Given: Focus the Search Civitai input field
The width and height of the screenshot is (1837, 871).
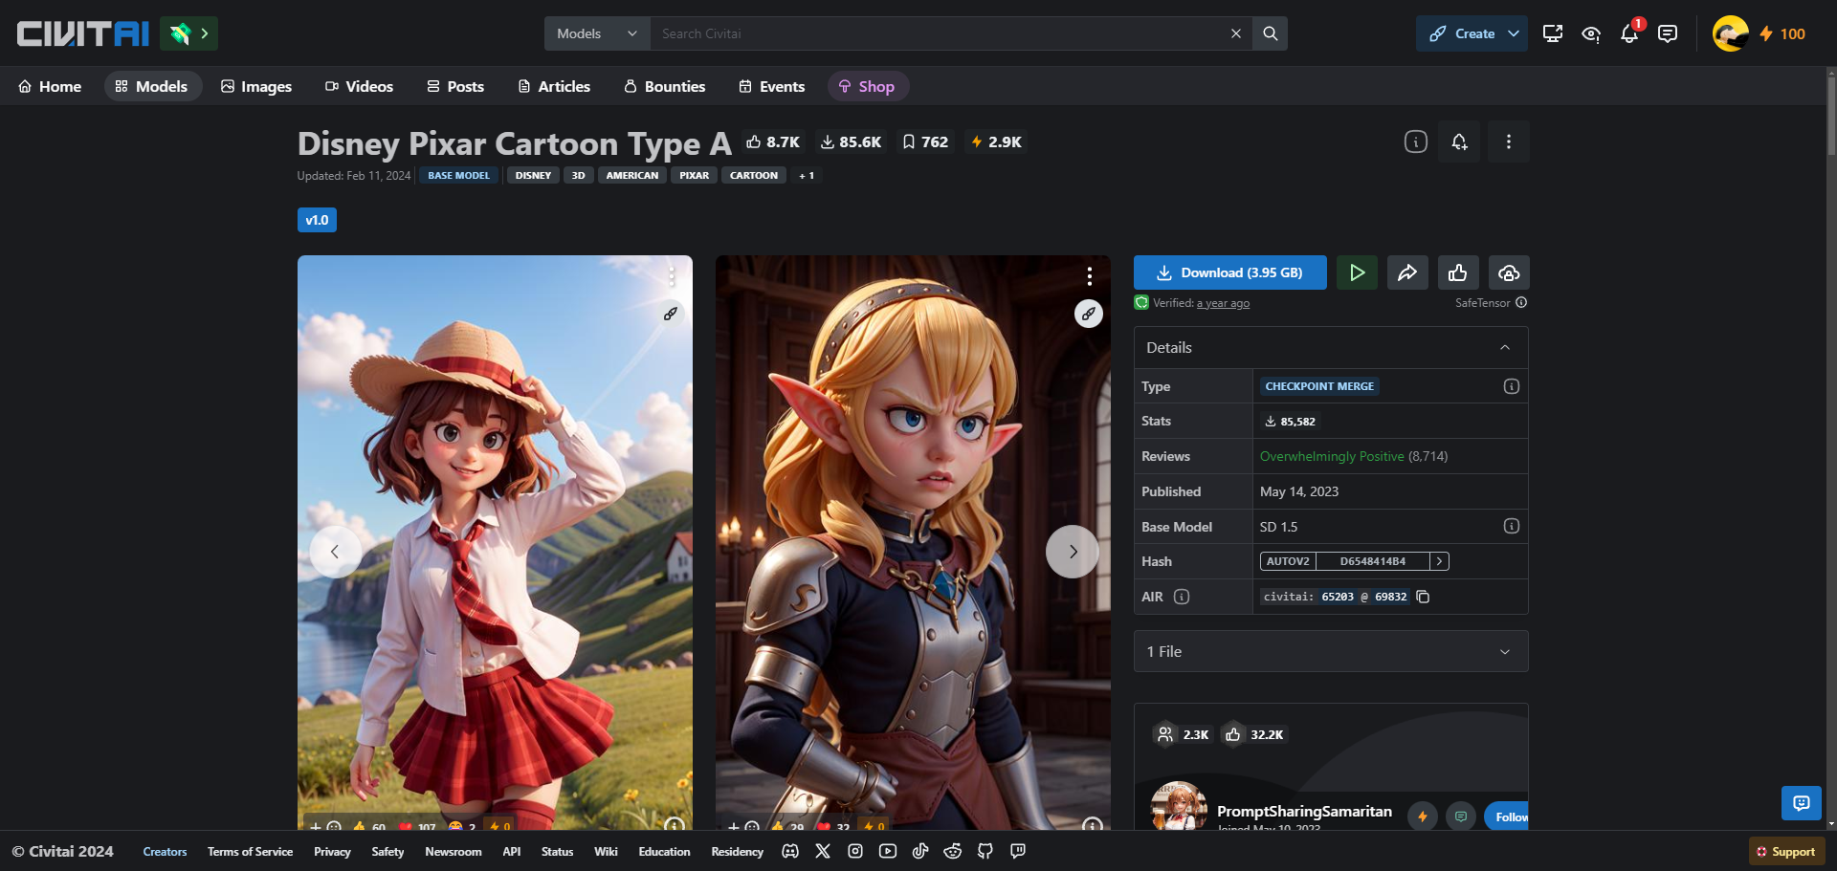Looking at the screenshot, I should tap(938, 33).
